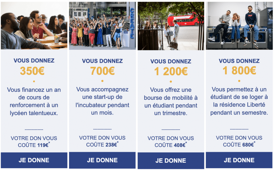274x170 pixels.
Task: Open the cheering crowd group photo
Action: (102, 26)
